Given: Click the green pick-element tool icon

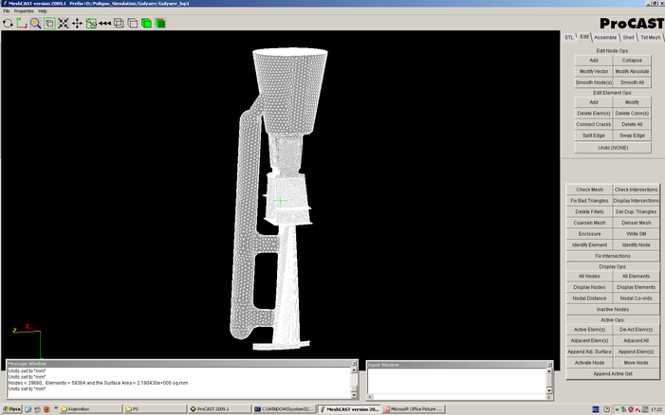Looking at the screenshot, I should (x=91, y=24).
